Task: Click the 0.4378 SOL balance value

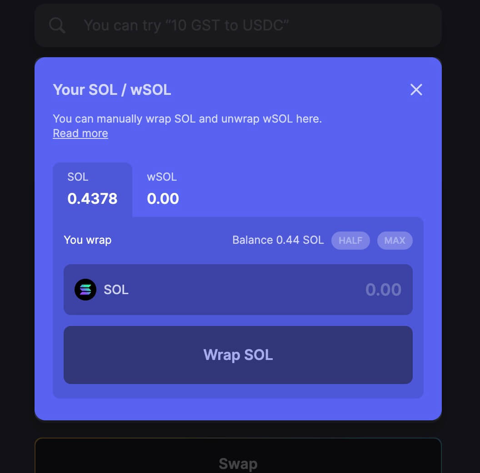Action: 92,199
